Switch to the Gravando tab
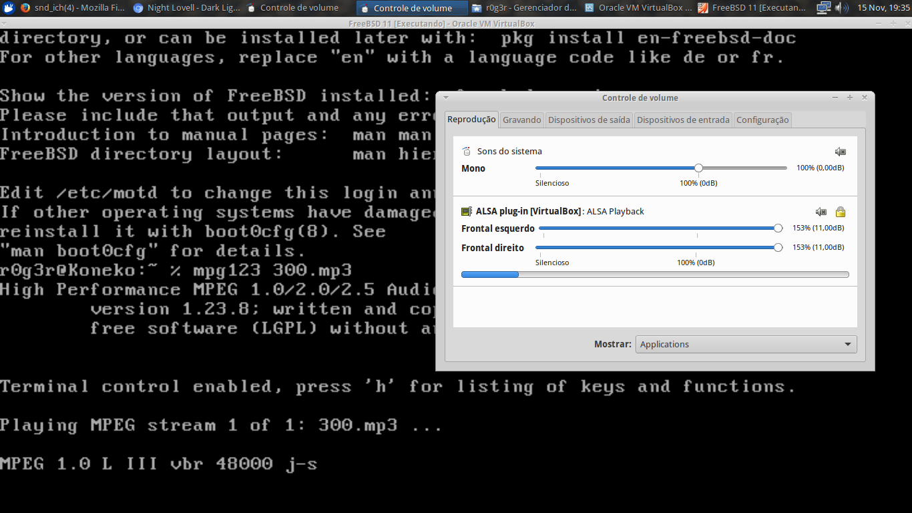Screen dimensions: 912x513 point(521,120)
